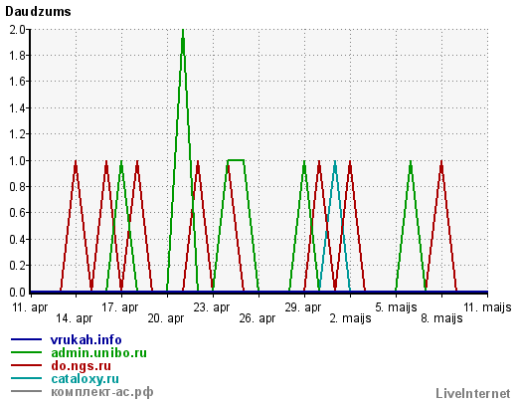
Task: Click the blue vrukah.info legend line swatch
Action: [x=26, y=339]
